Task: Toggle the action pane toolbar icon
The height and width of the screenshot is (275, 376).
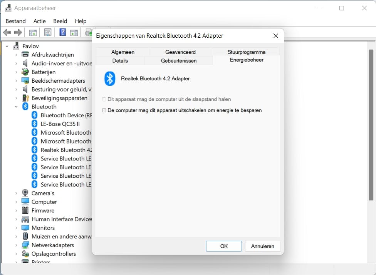Action: click(74, 33)
